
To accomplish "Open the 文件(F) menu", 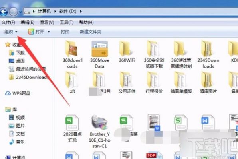I will pos(8,23).
